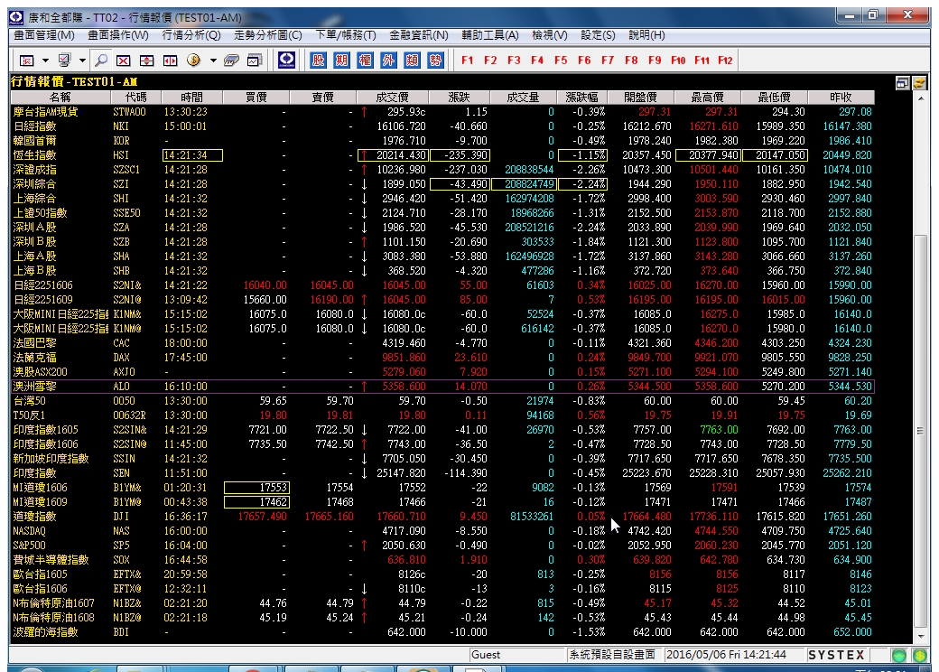The image size is (939, 672).
Task: Click the computer monitor checkmark icon
Action: [x=64, y=61]
